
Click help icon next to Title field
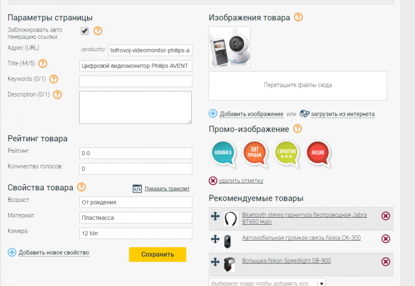pos(43,64)
